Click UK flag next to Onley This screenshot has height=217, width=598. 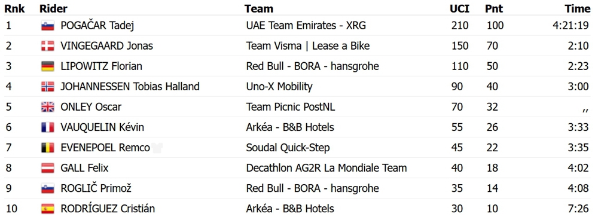48,107
